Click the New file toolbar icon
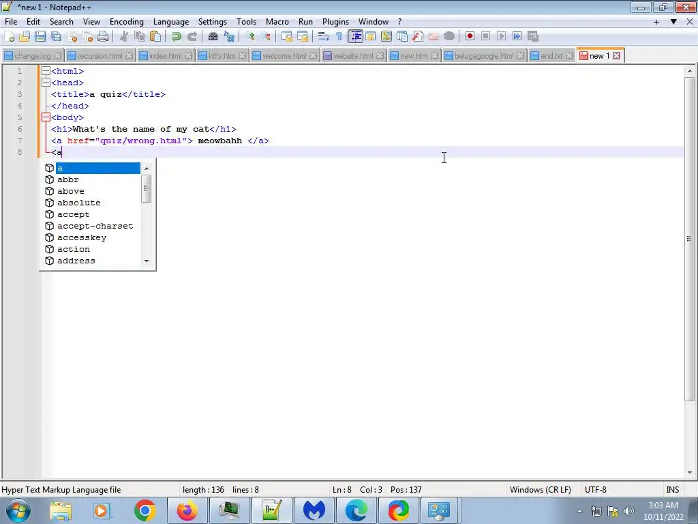This screenshot has height=524, width=698. [9, 37]
